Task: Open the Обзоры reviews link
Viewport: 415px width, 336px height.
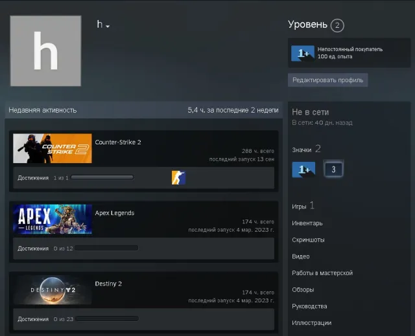Action: (303, 290)
